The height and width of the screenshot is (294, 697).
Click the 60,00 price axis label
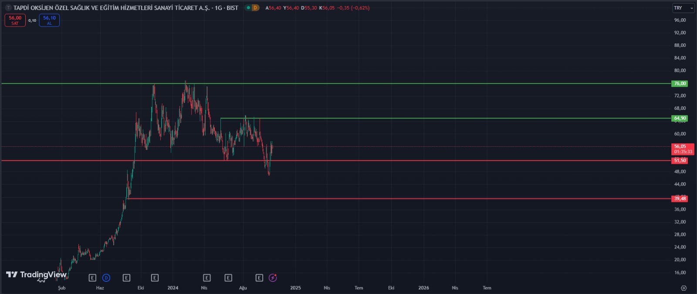click(x=680, y=134)
